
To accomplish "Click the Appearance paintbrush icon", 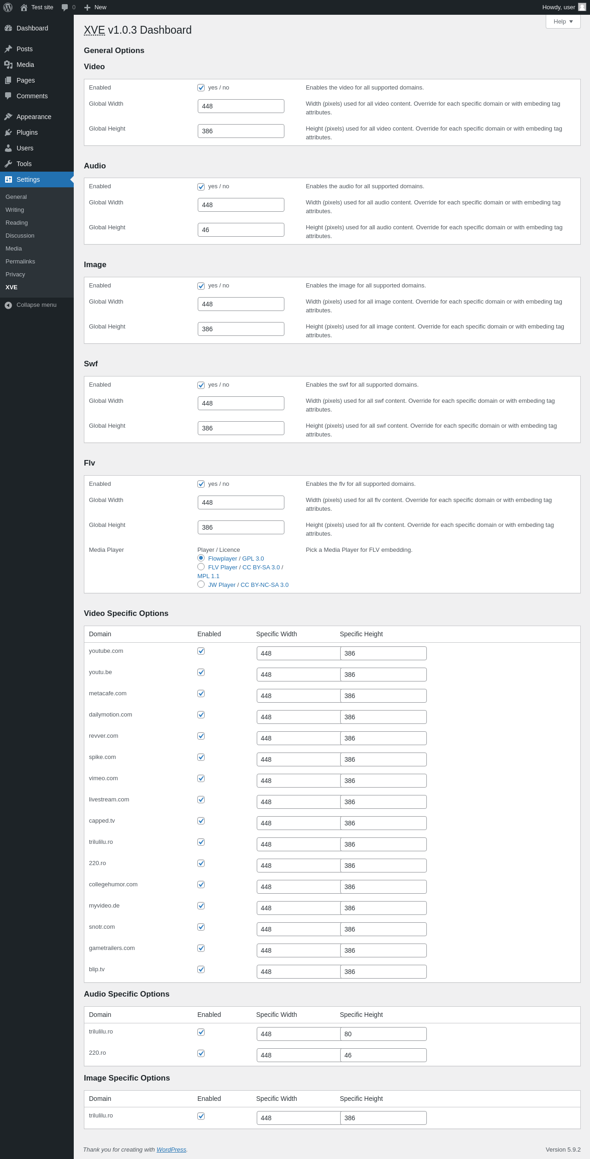I will pyautogui.click(x=8, y=117).
